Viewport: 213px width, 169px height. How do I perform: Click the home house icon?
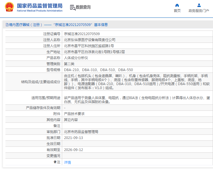[177, 5]
